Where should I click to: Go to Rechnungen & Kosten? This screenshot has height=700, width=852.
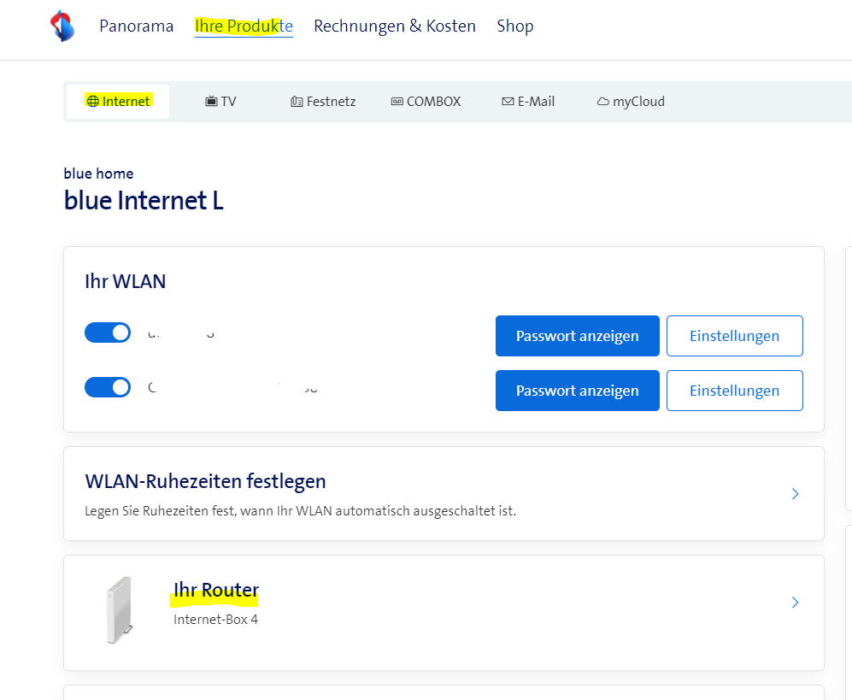point(394,26)
